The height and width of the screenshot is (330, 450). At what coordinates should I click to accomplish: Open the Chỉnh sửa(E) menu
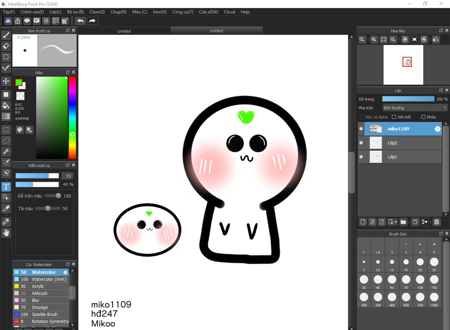click(32, 12)
